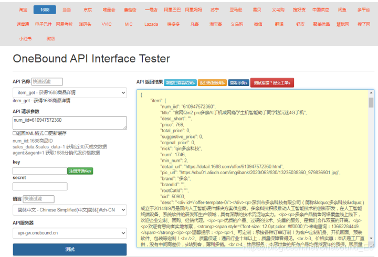
Task: Click the result panel scrollbar thumb
Action: pos(371,102)
